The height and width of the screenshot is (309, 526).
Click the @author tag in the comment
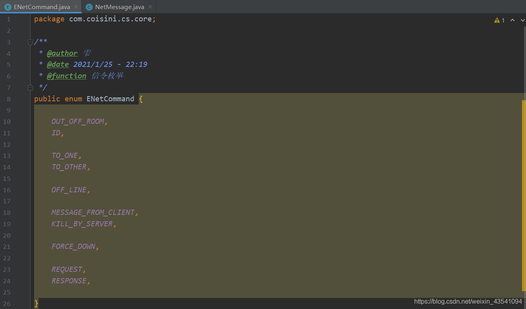[x=62, y=53]
